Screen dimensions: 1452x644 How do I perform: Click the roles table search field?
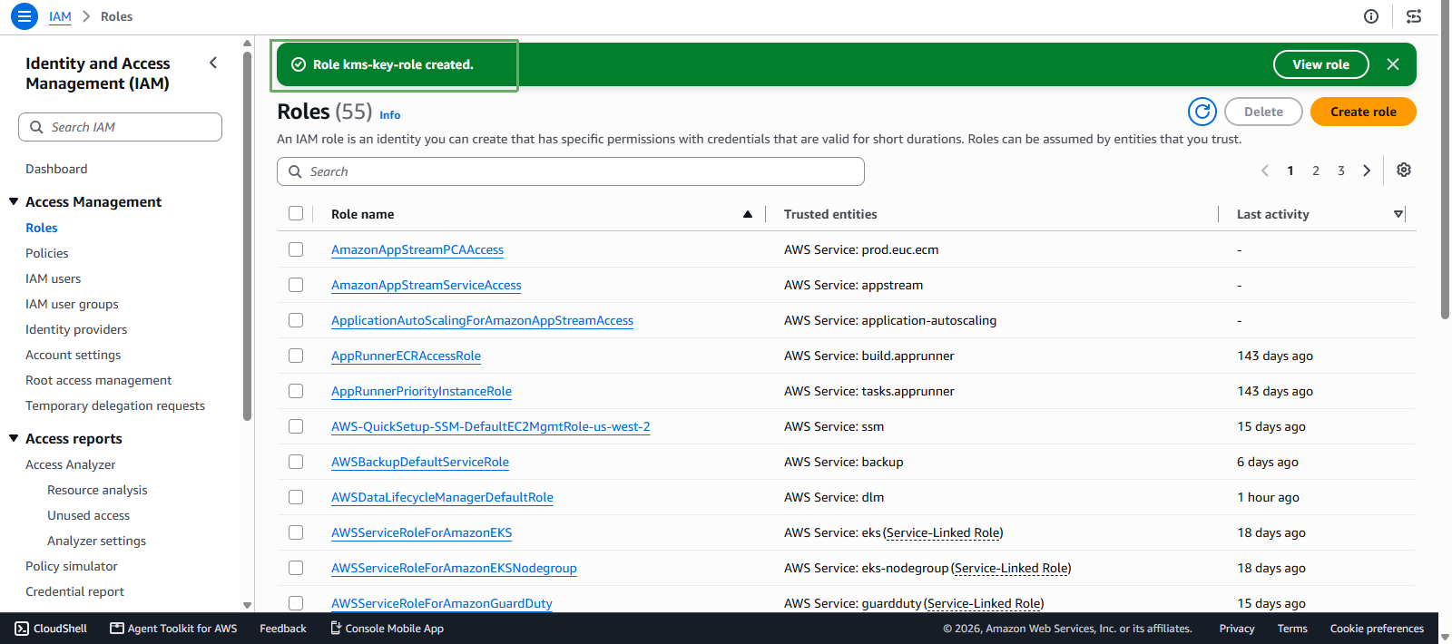571,171
